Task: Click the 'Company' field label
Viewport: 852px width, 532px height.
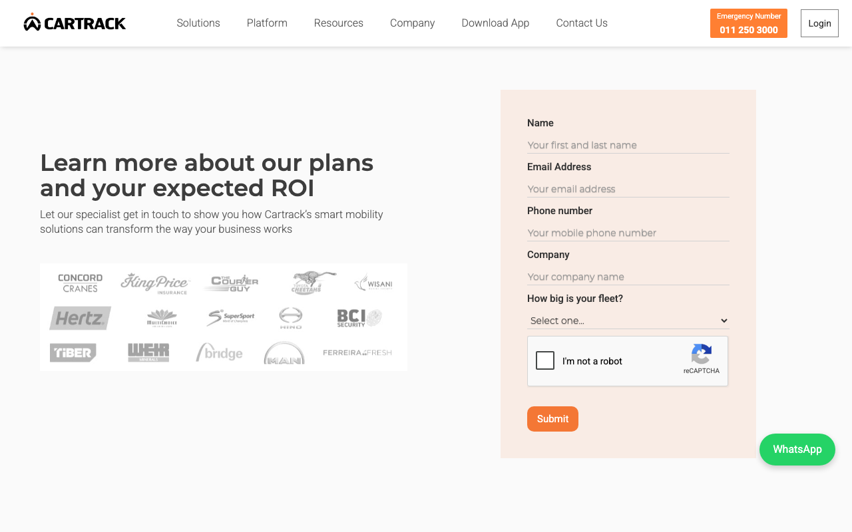Action: pyautogui.click(x=548, y=255)
